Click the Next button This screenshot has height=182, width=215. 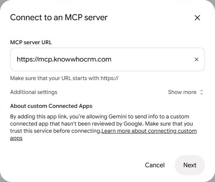click(x=190, y=165)
